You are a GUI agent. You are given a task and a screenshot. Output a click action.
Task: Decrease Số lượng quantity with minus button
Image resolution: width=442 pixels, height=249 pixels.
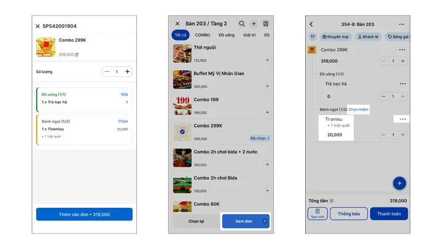click(x=107, y=72)
